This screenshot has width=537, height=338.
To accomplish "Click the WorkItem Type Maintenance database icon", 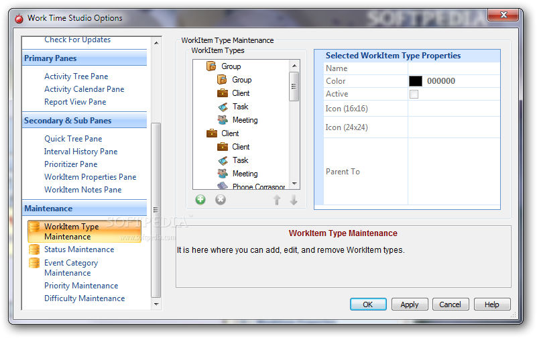I will pos(34,227).
